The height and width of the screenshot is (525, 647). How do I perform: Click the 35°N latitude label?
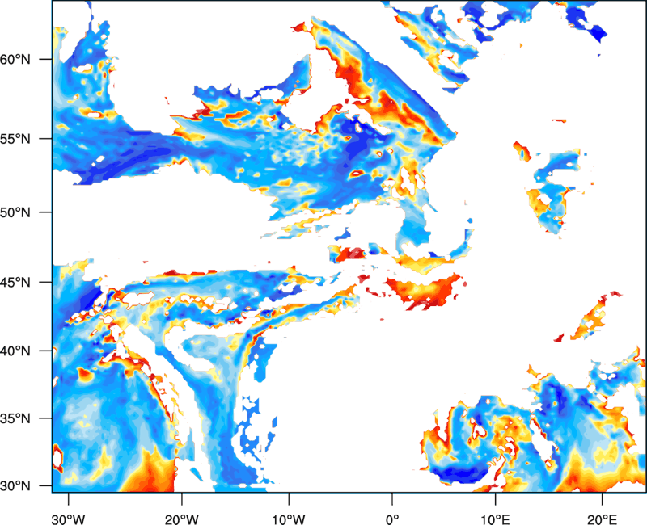click(x=15, y=418)
